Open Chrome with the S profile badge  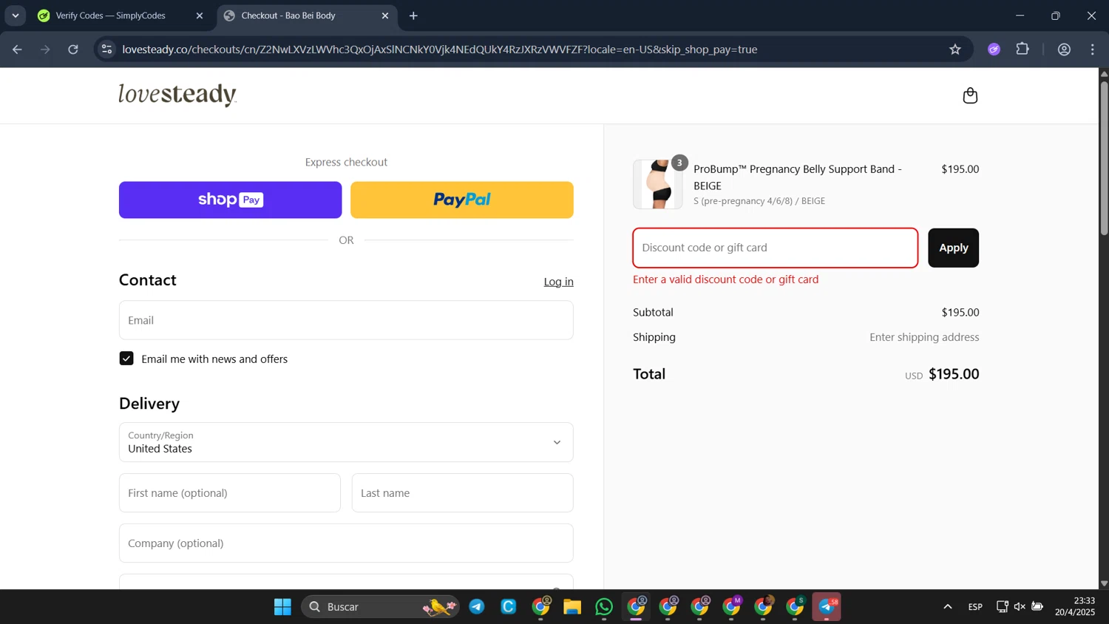(x=796, y=607)
